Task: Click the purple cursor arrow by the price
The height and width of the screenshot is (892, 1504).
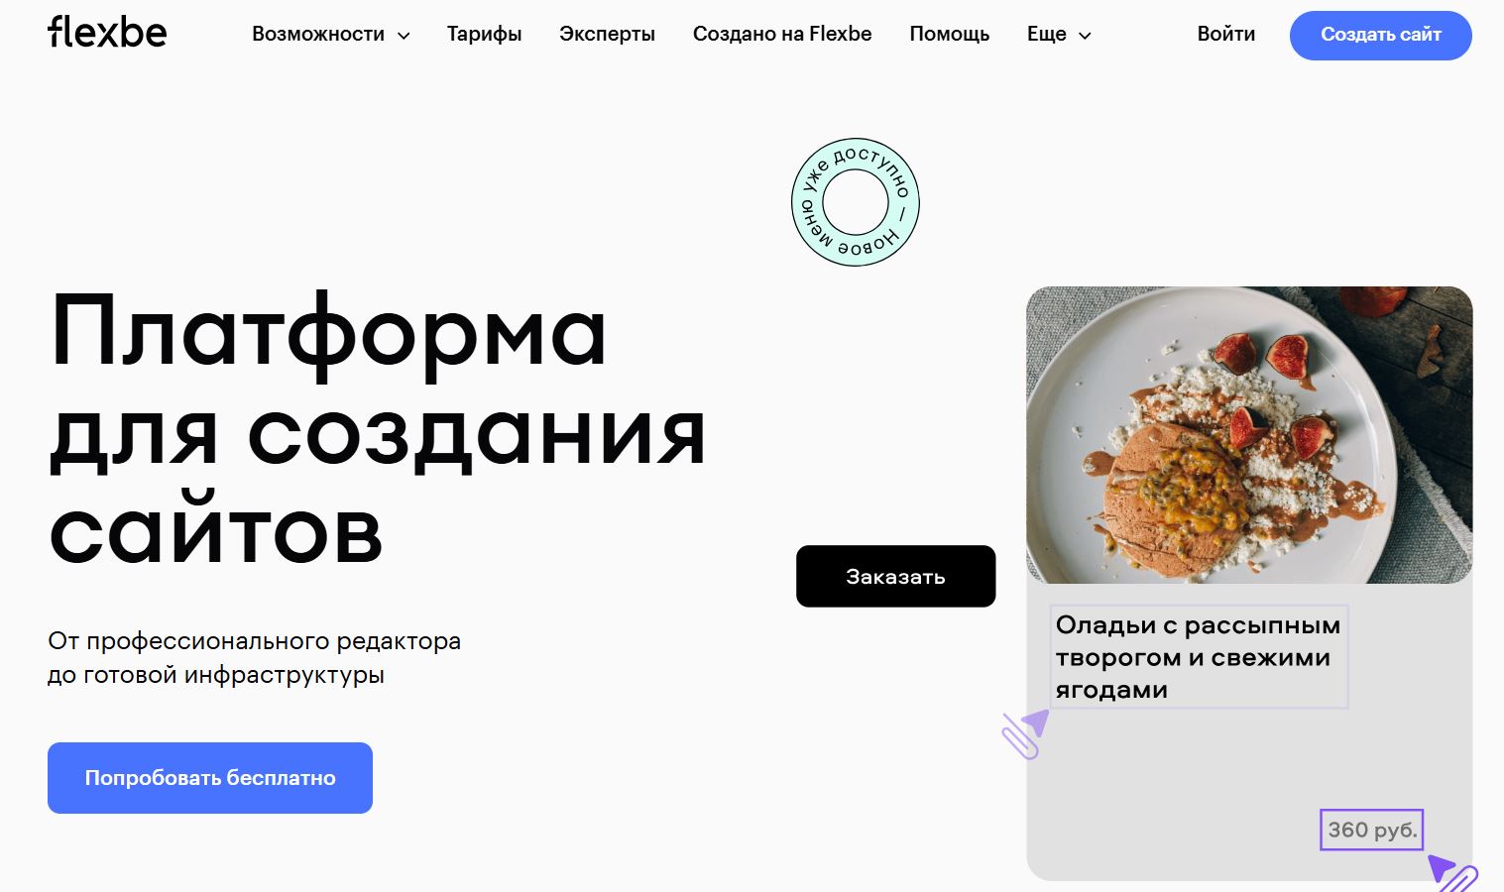Action: coord(1452,873)
